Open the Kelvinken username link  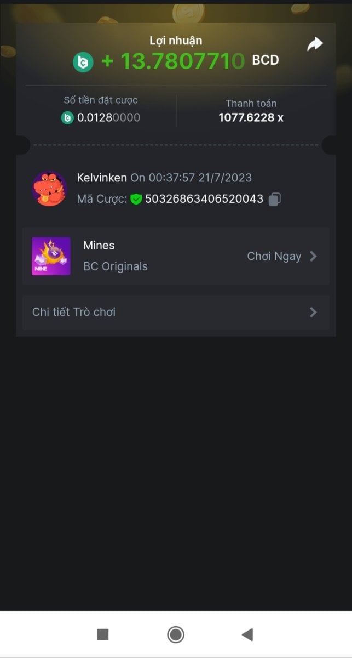tap(102, 178)
